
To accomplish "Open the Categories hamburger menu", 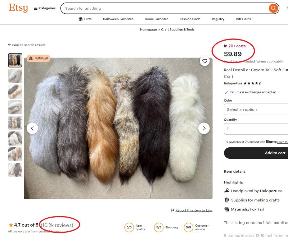I will tap(45, 8).
